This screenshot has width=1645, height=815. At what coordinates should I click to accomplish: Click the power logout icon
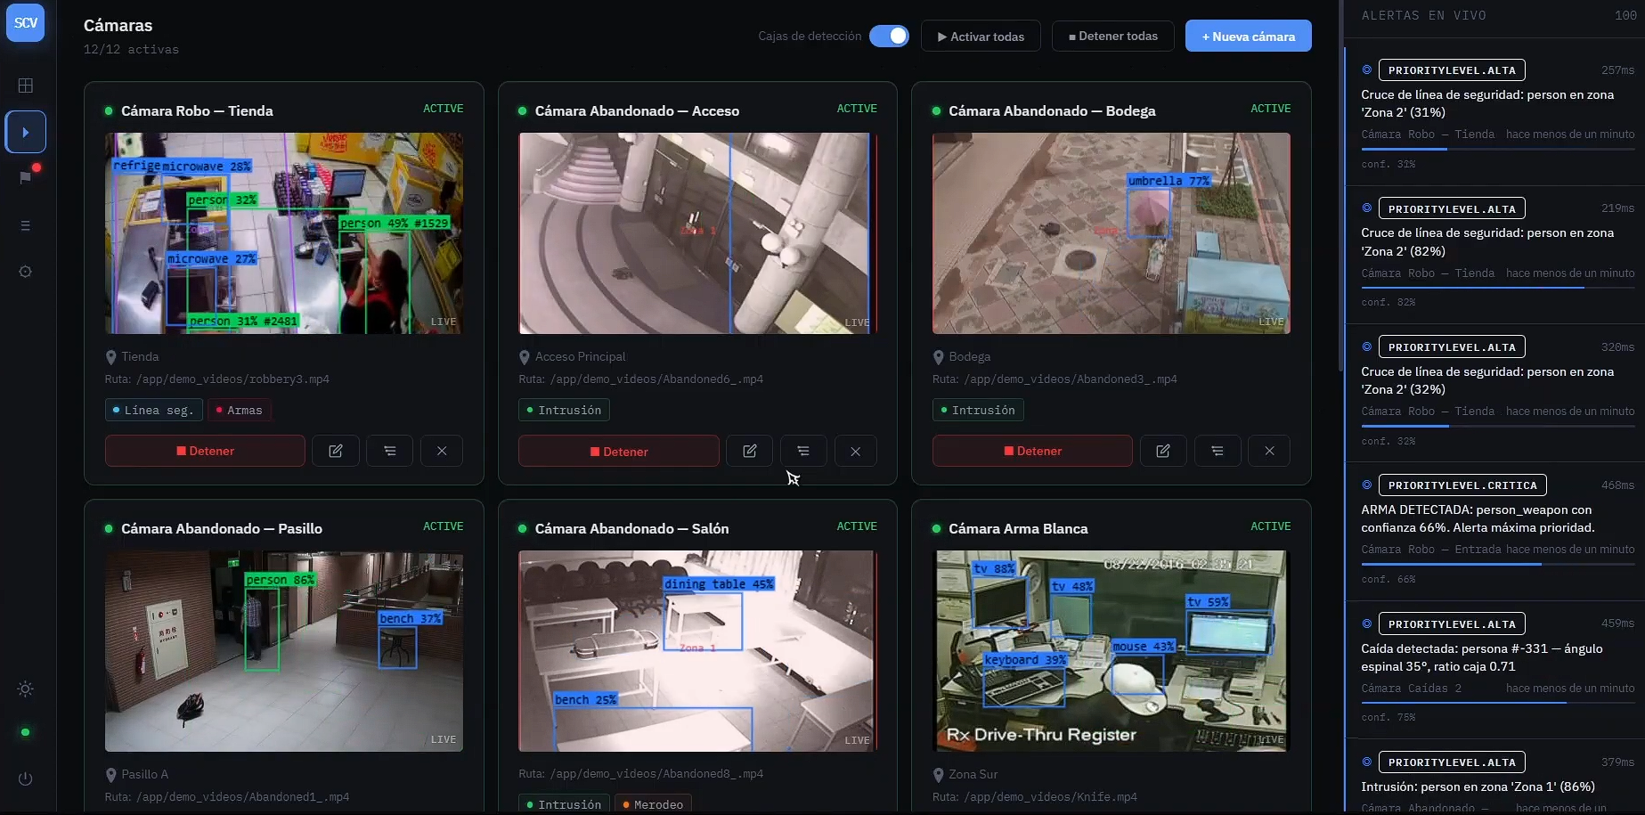pos(26,778)
